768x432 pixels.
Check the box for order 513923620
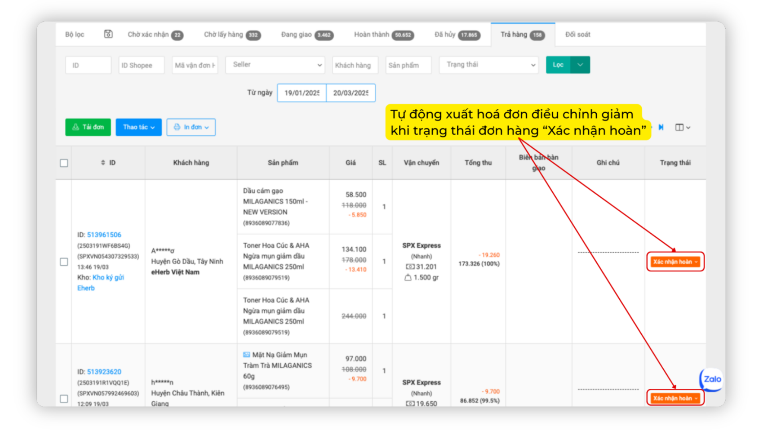pyautogui.click(x=64, y=398)
